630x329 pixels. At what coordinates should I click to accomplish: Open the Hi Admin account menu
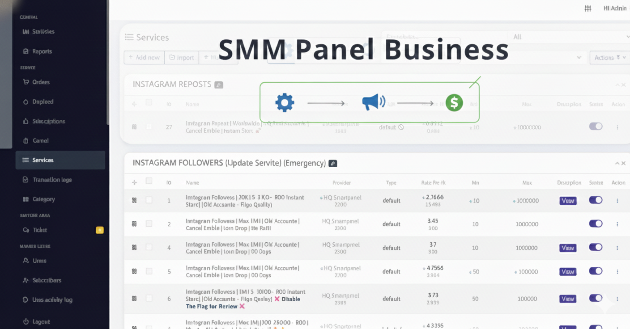615,8
